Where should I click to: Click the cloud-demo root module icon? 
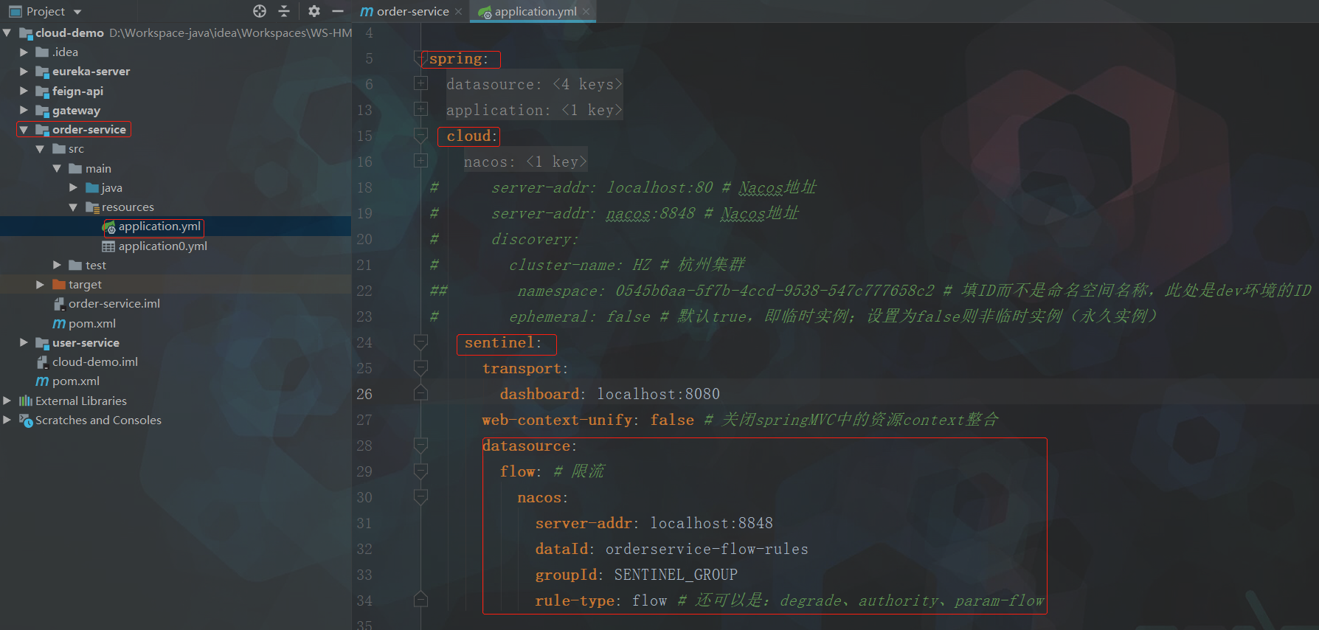click(26, 33)
